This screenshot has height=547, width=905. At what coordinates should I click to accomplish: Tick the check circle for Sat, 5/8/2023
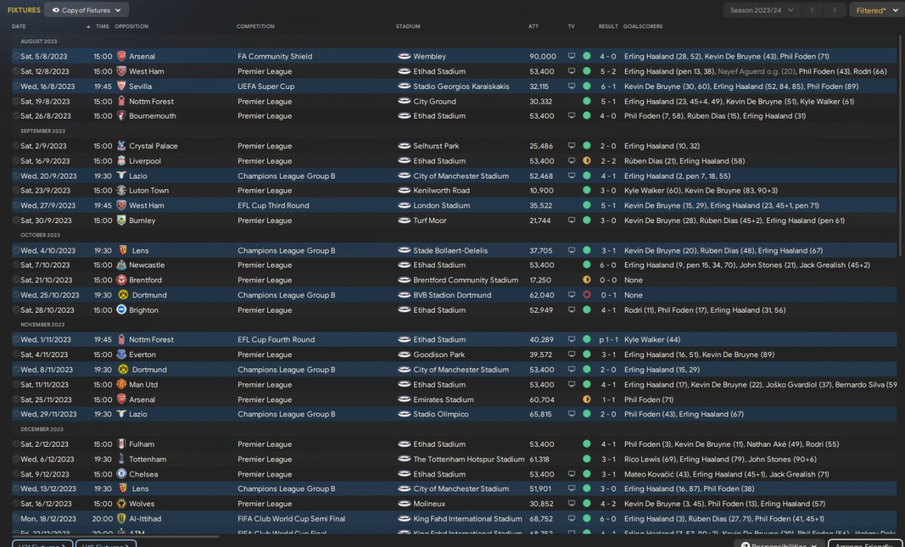pyautogui.click(x=16, y=56)
